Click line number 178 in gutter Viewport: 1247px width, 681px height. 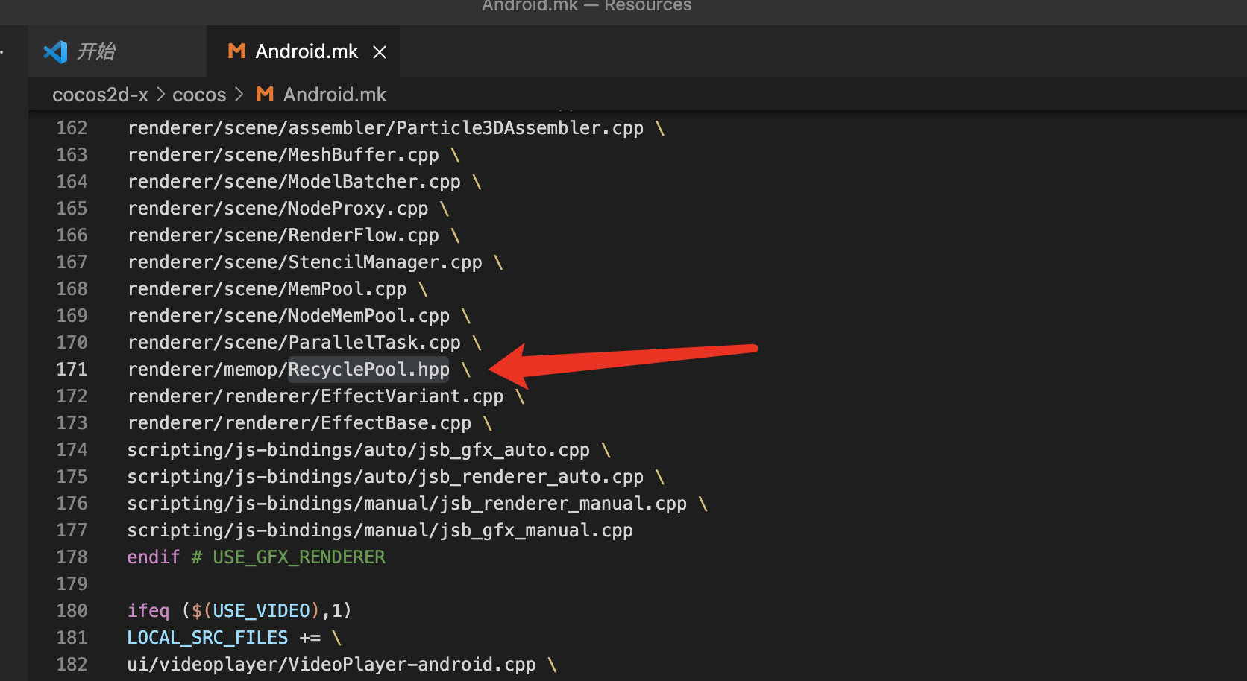(x=72, y=557)
